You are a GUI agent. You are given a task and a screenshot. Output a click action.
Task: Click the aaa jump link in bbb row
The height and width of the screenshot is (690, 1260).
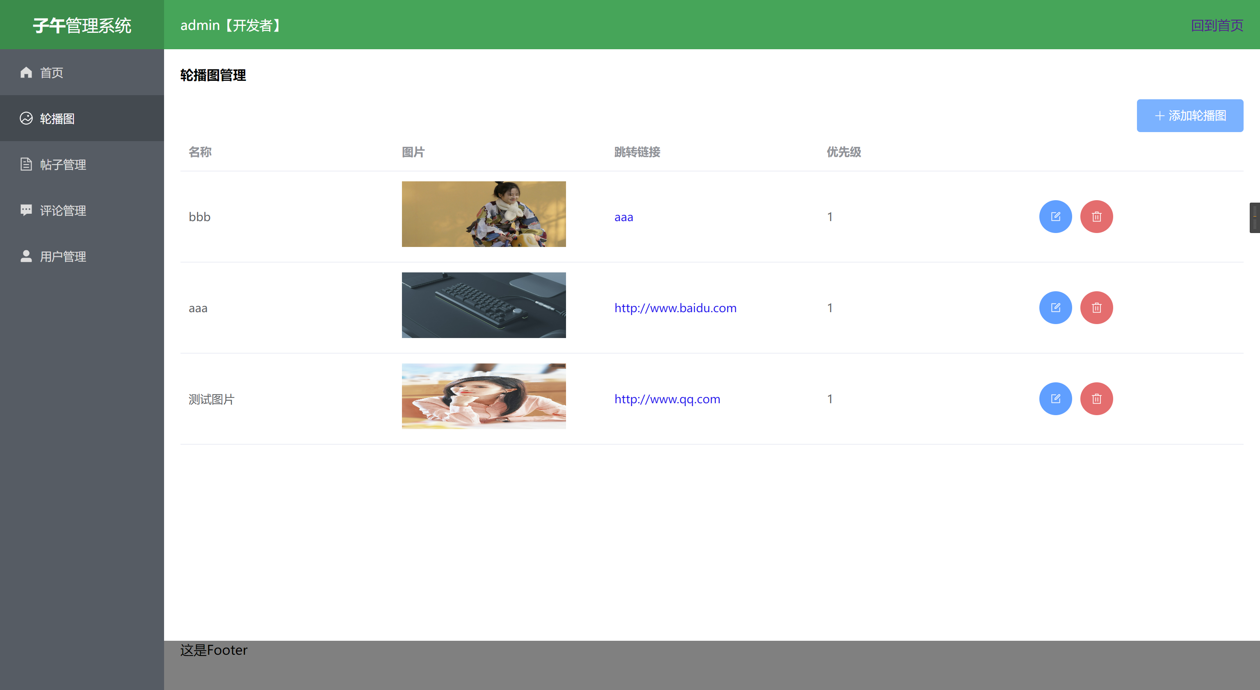[x=623, y=217]
